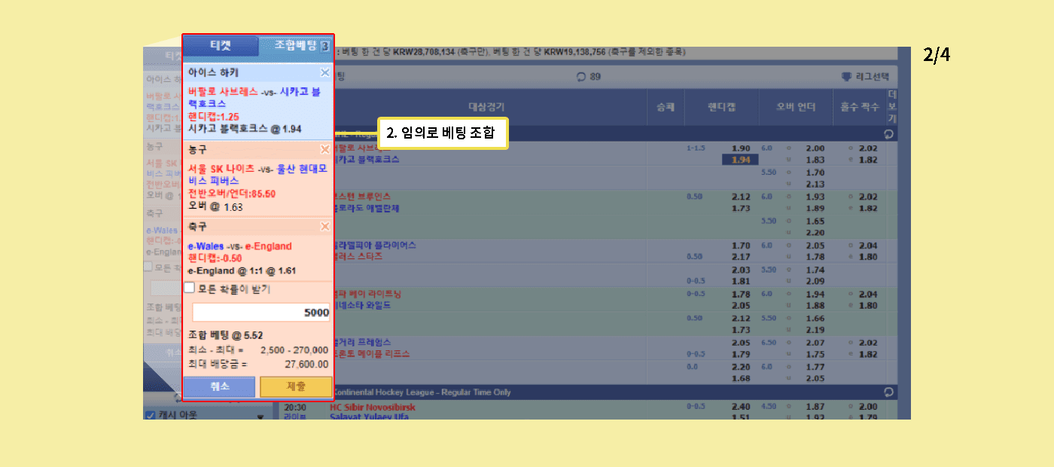Click the refresh icon next to 89
1054x467 pixels.
coord(580,76)
